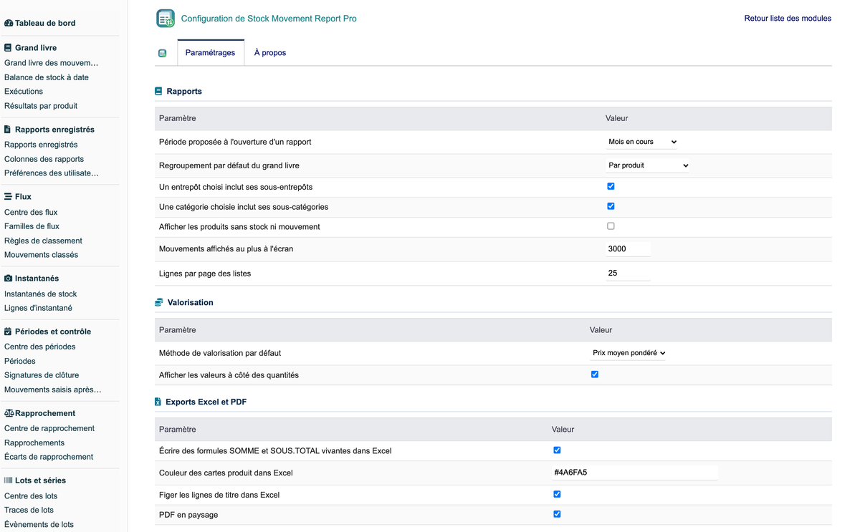
Task: Open the À propos tab
Action: [270, 53]
